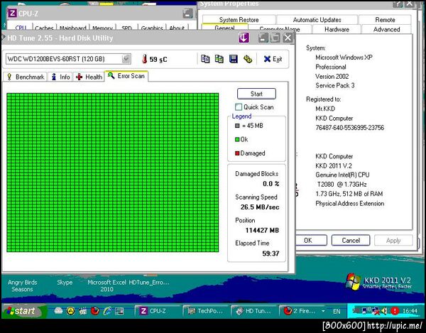
Task: Click the save (floppy disk) icon in HD Tune
Action: [234, 59]
